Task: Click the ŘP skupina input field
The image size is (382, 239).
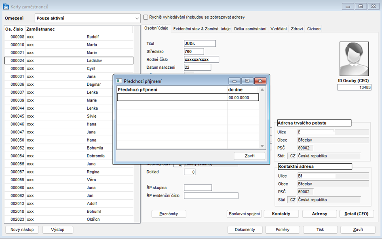Action: [x=198, y=188]
